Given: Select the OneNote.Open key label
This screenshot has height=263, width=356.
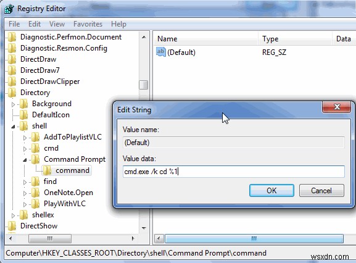Looking at the screenshot, I should click(x=68, y=193).
